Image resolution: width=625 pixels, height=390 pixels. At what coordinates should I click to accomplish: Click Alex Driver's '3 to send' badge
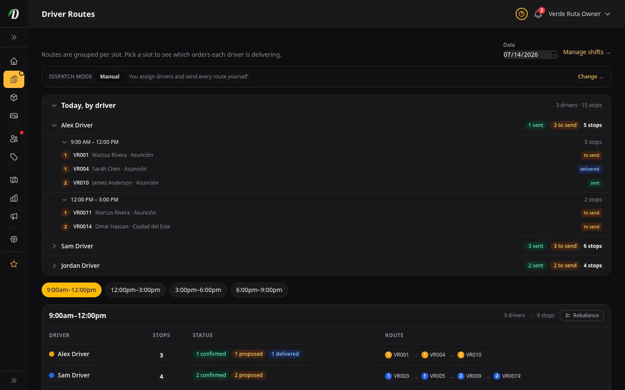565,125
